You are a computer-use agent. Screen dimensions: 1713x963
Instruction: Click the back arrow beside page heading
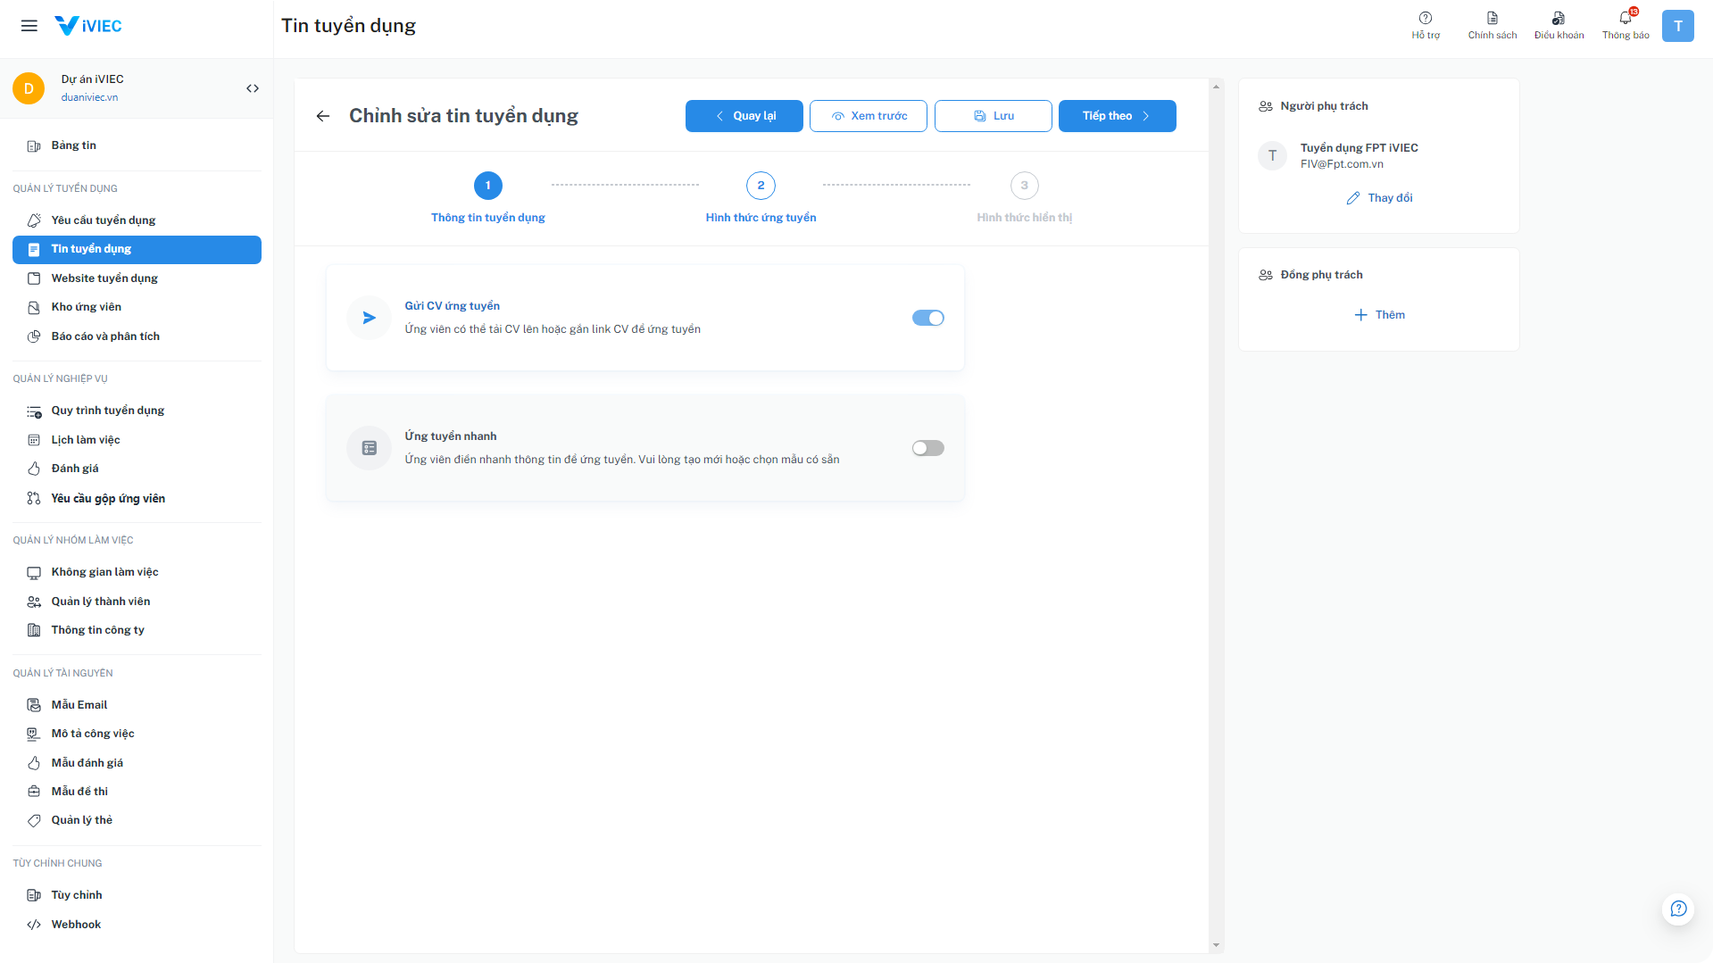[323, 116]
